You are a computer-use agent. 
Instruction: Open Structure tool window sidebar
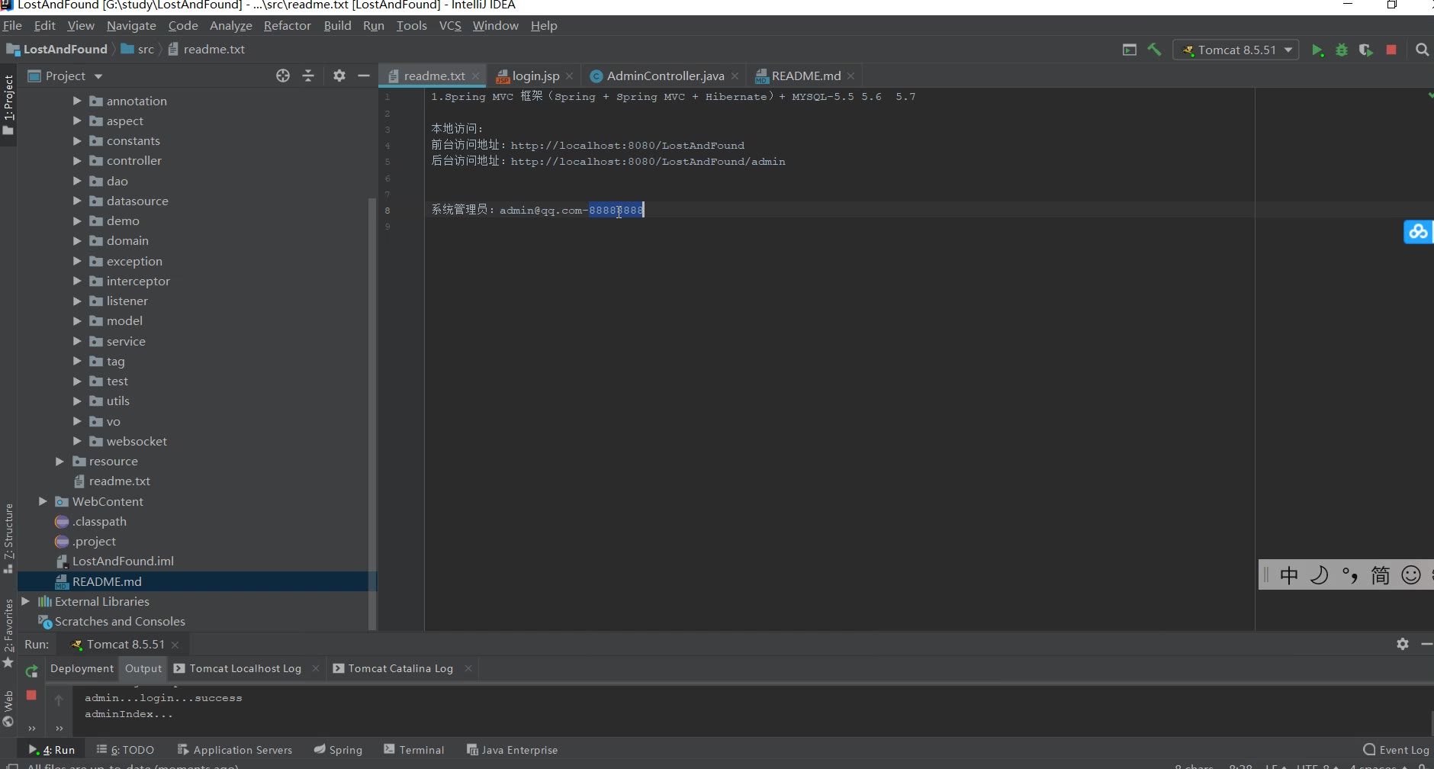8,538
